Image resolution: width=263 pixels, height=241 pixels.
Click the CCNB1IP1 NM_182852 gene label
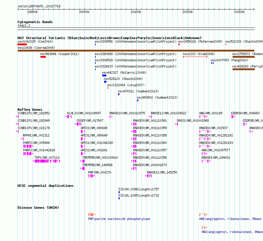point(34,113)
